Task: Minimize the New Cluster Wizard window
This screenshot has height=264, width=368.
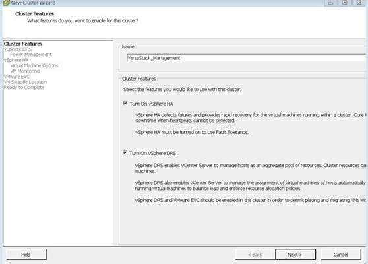Action: (x=331, y=3)
